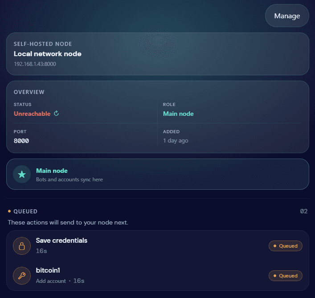Click the queued count 02

(x=304, y=211)
